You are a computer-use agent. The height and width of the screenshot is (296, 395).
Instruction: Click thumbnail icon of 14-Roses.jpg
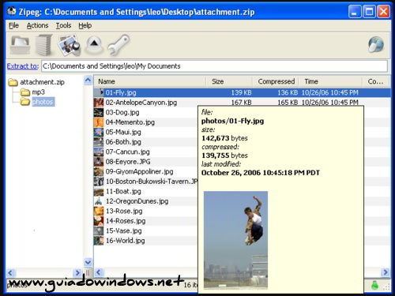(99, 221)
